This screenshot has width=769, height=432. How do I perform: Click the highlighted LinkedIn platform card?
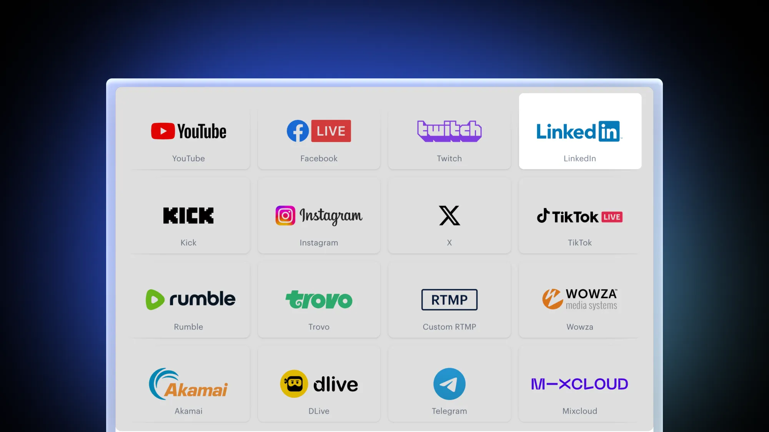coord(579,131)
